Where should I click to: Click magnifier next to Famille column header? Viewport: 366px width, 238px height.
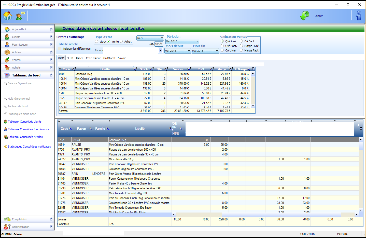tap(107, 129)
